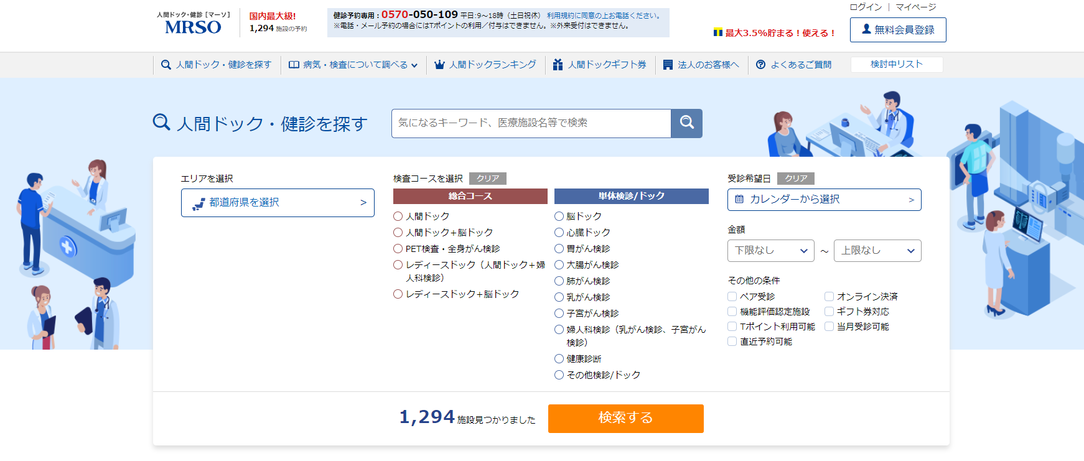
Task: Click the Japan map icon in 都道府県を選択
Action: click(x=199, y=203)
